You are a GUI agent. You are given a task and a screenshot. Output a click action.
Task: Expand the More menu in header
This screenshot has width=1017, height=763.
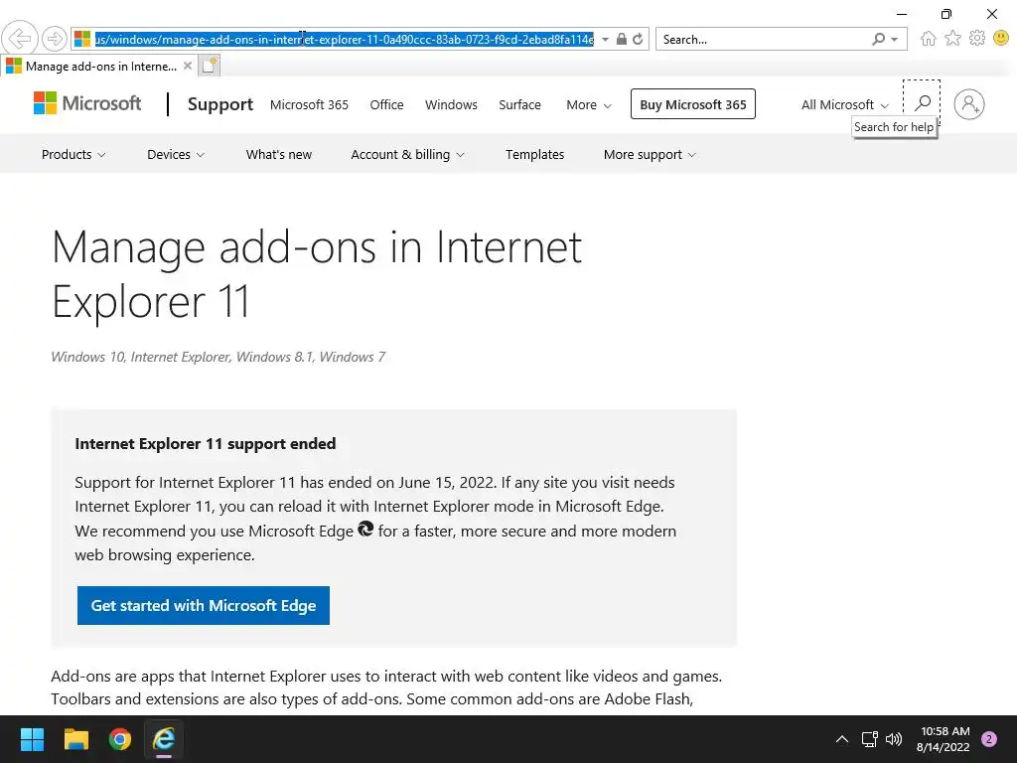coord(588,104)
